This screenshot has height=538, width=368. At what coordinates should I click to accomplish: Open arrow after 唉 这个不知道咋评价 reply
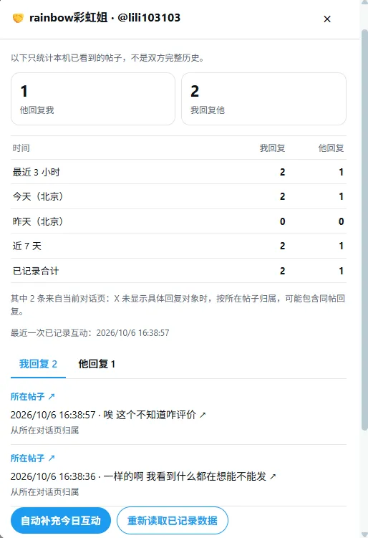[203, 415]
